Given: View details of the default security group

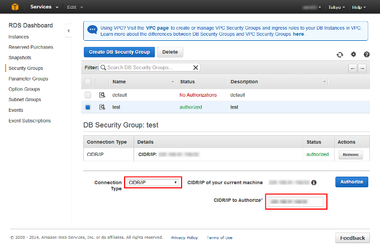Looking at the screenshot, I should pos(102,94).
